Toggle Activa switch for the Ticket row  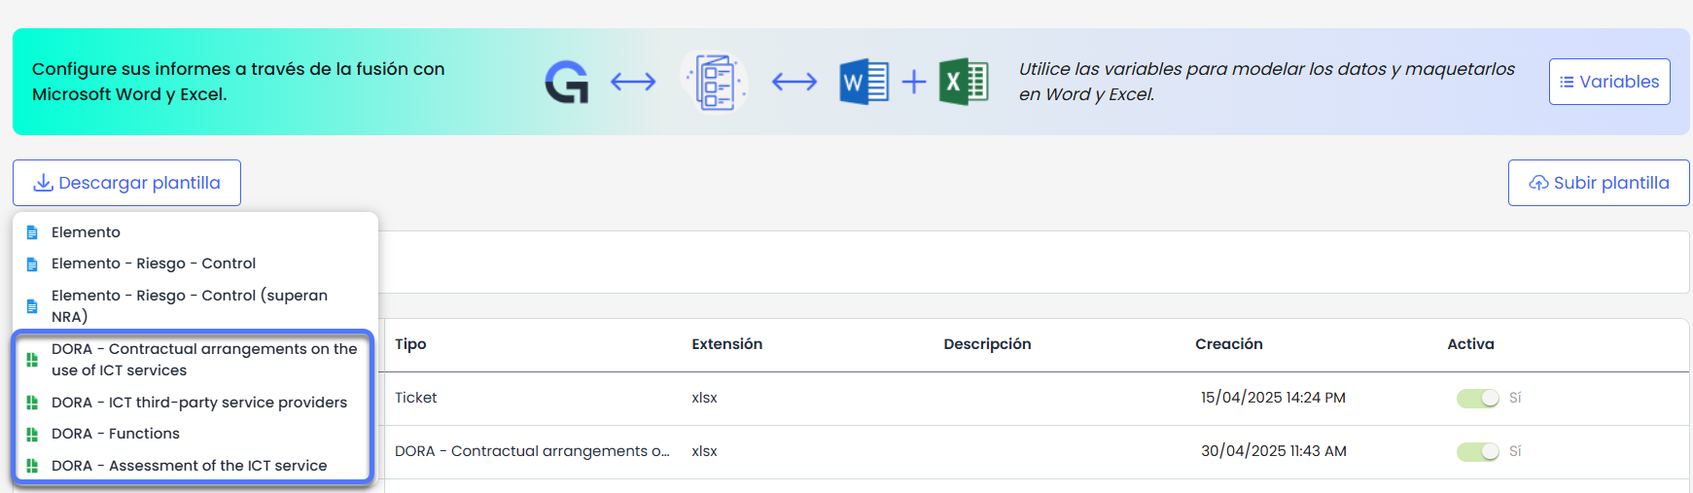1477,399
